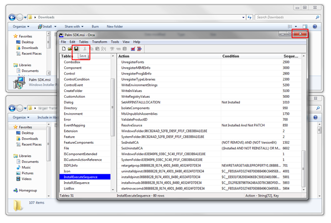Click the New file icon in Orca toolbar
331x223 pixels.
[64, 49]
